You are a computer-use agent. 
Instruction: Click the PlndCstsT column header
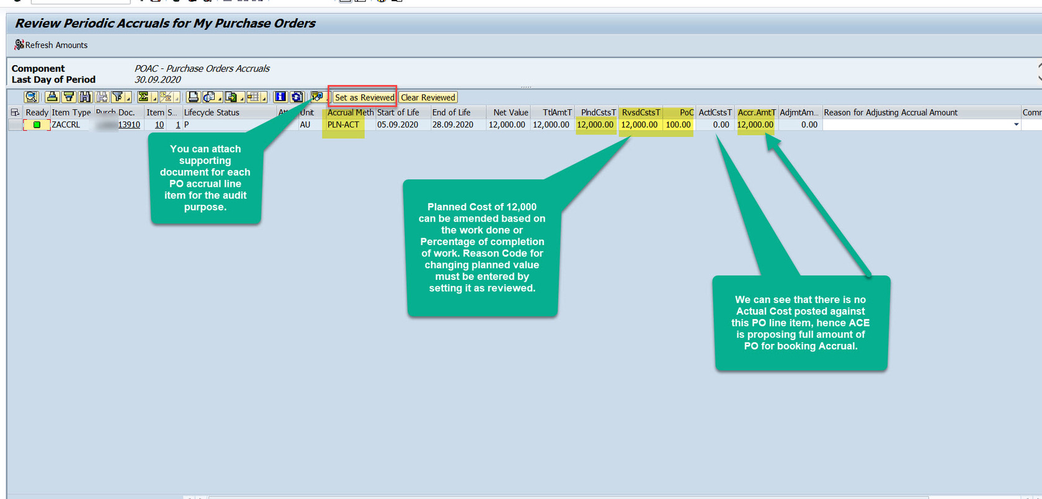pos(597,112)
